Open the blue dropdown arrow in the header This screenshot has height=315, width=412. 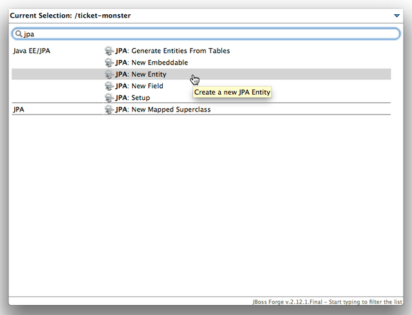click(x=397, y=15)
